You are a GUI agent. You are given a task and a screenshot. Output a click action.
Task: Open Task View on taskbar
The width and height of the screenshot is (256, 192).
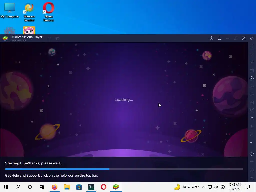coord(42,187)
